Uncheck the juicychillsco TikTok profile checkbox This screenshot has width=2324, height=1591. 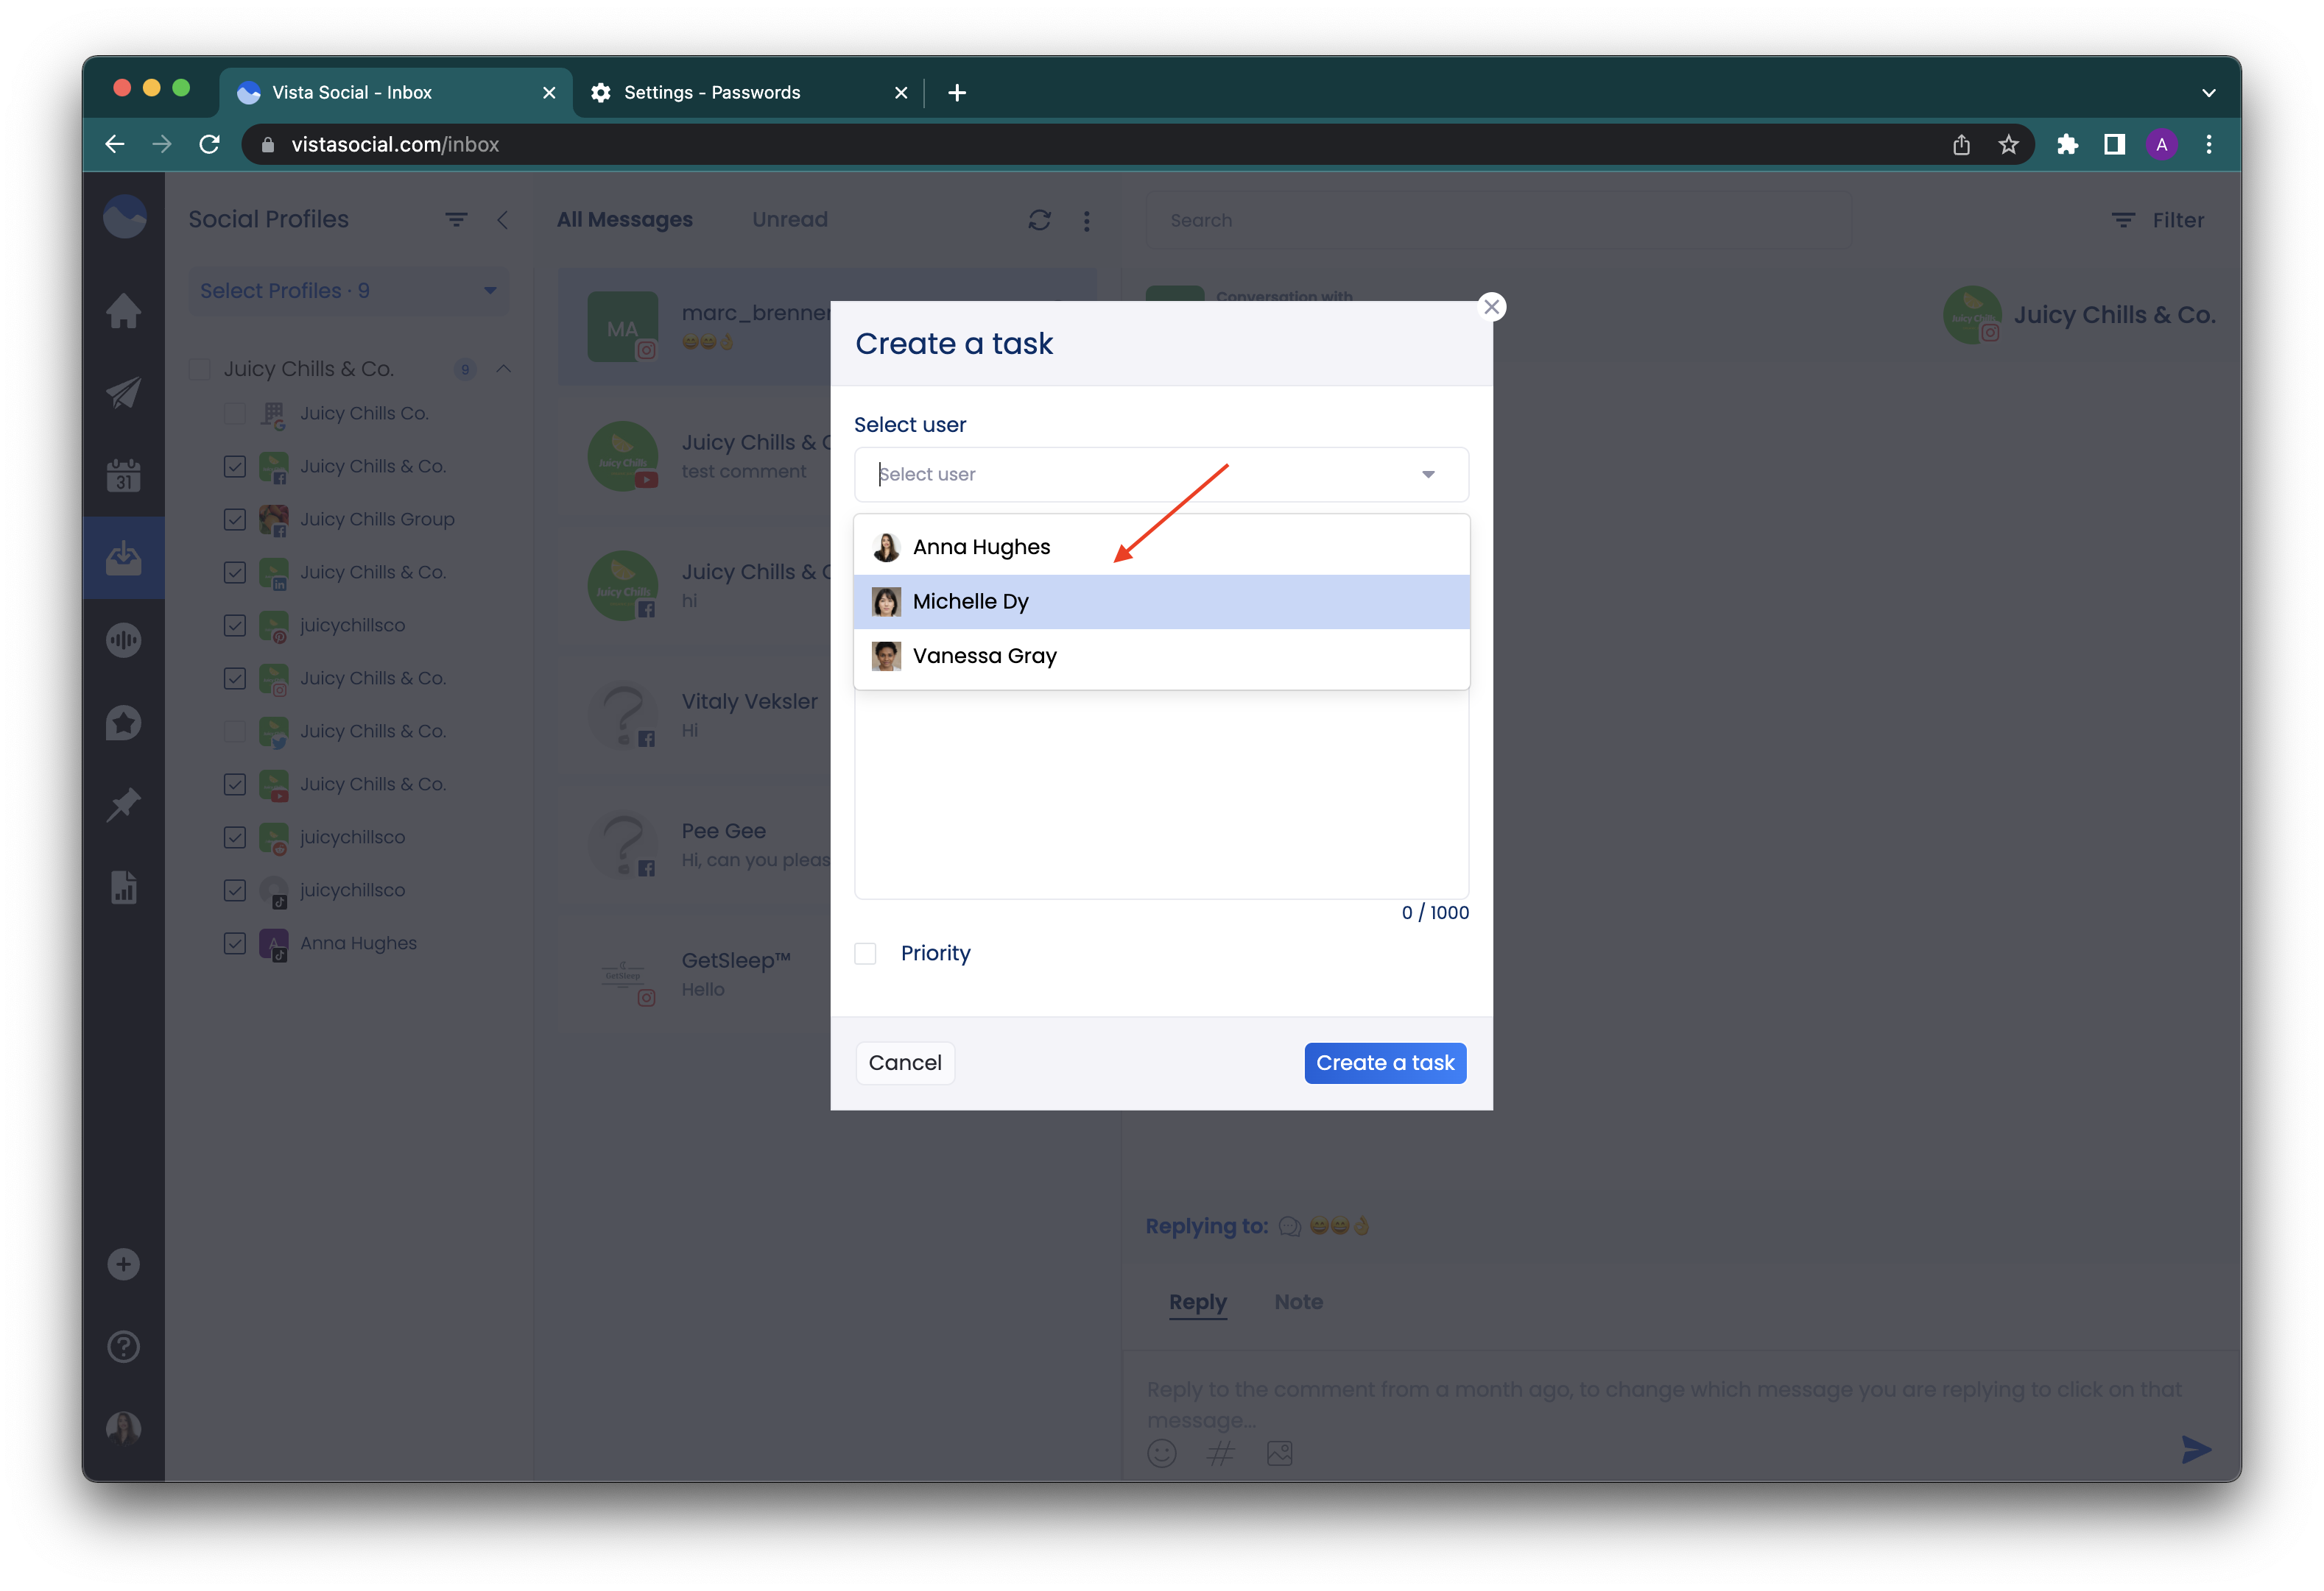pos(235,890)
